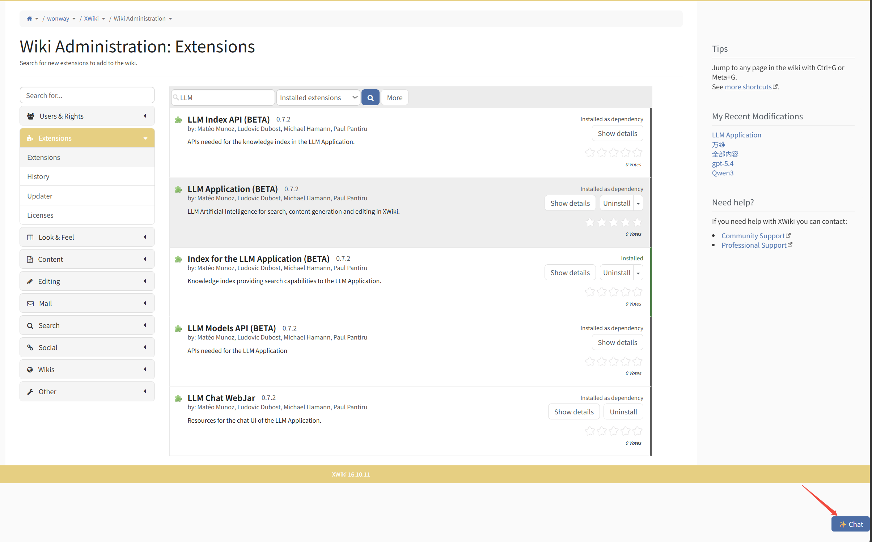Viewport: 872px width, 542px height.
Task: Open the more shortcuts link
Action: 748,87
